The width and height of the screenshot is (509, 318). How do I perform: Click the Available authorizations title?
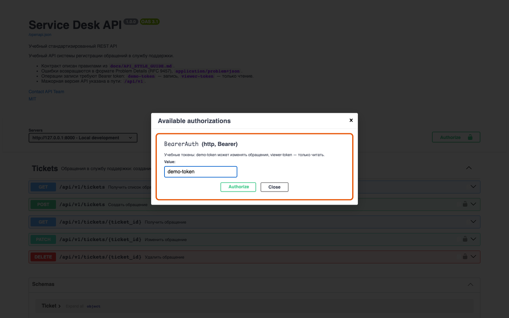[x=194, y=121]
